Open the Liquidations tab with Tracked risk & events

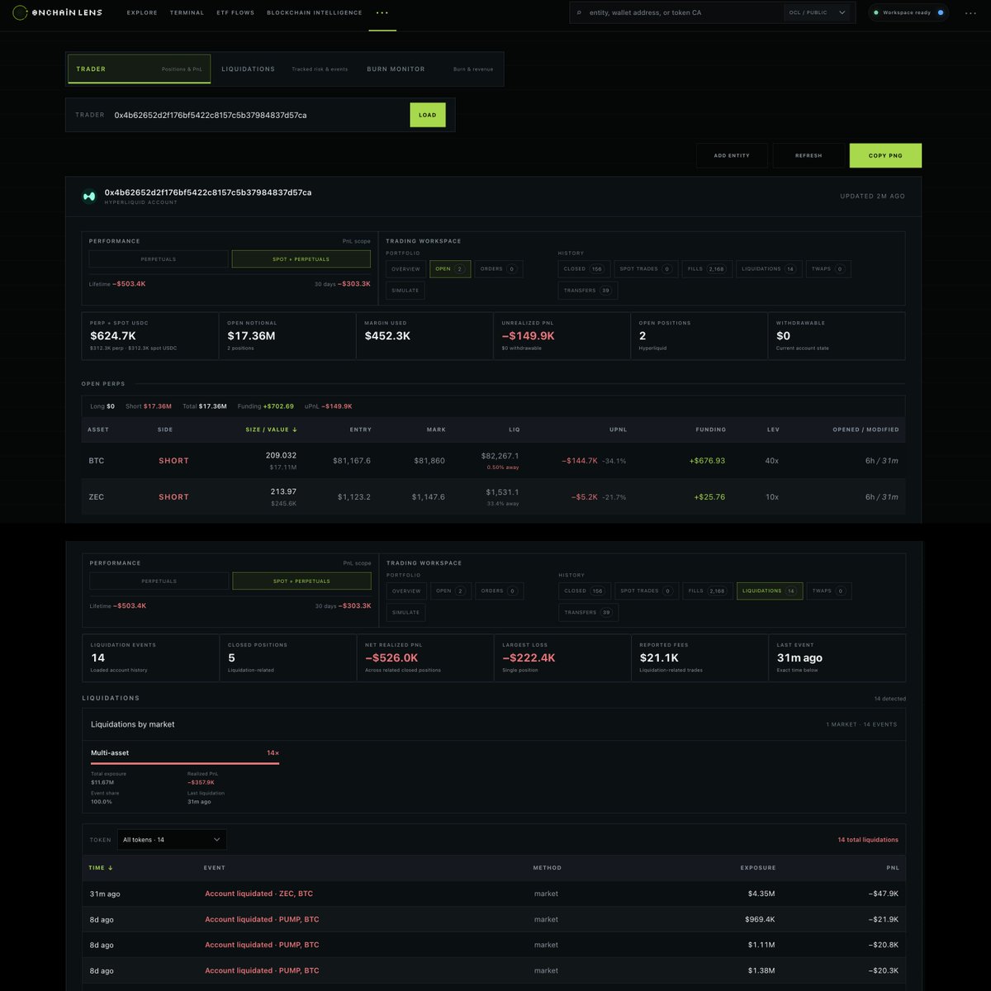tap(284, 69)
